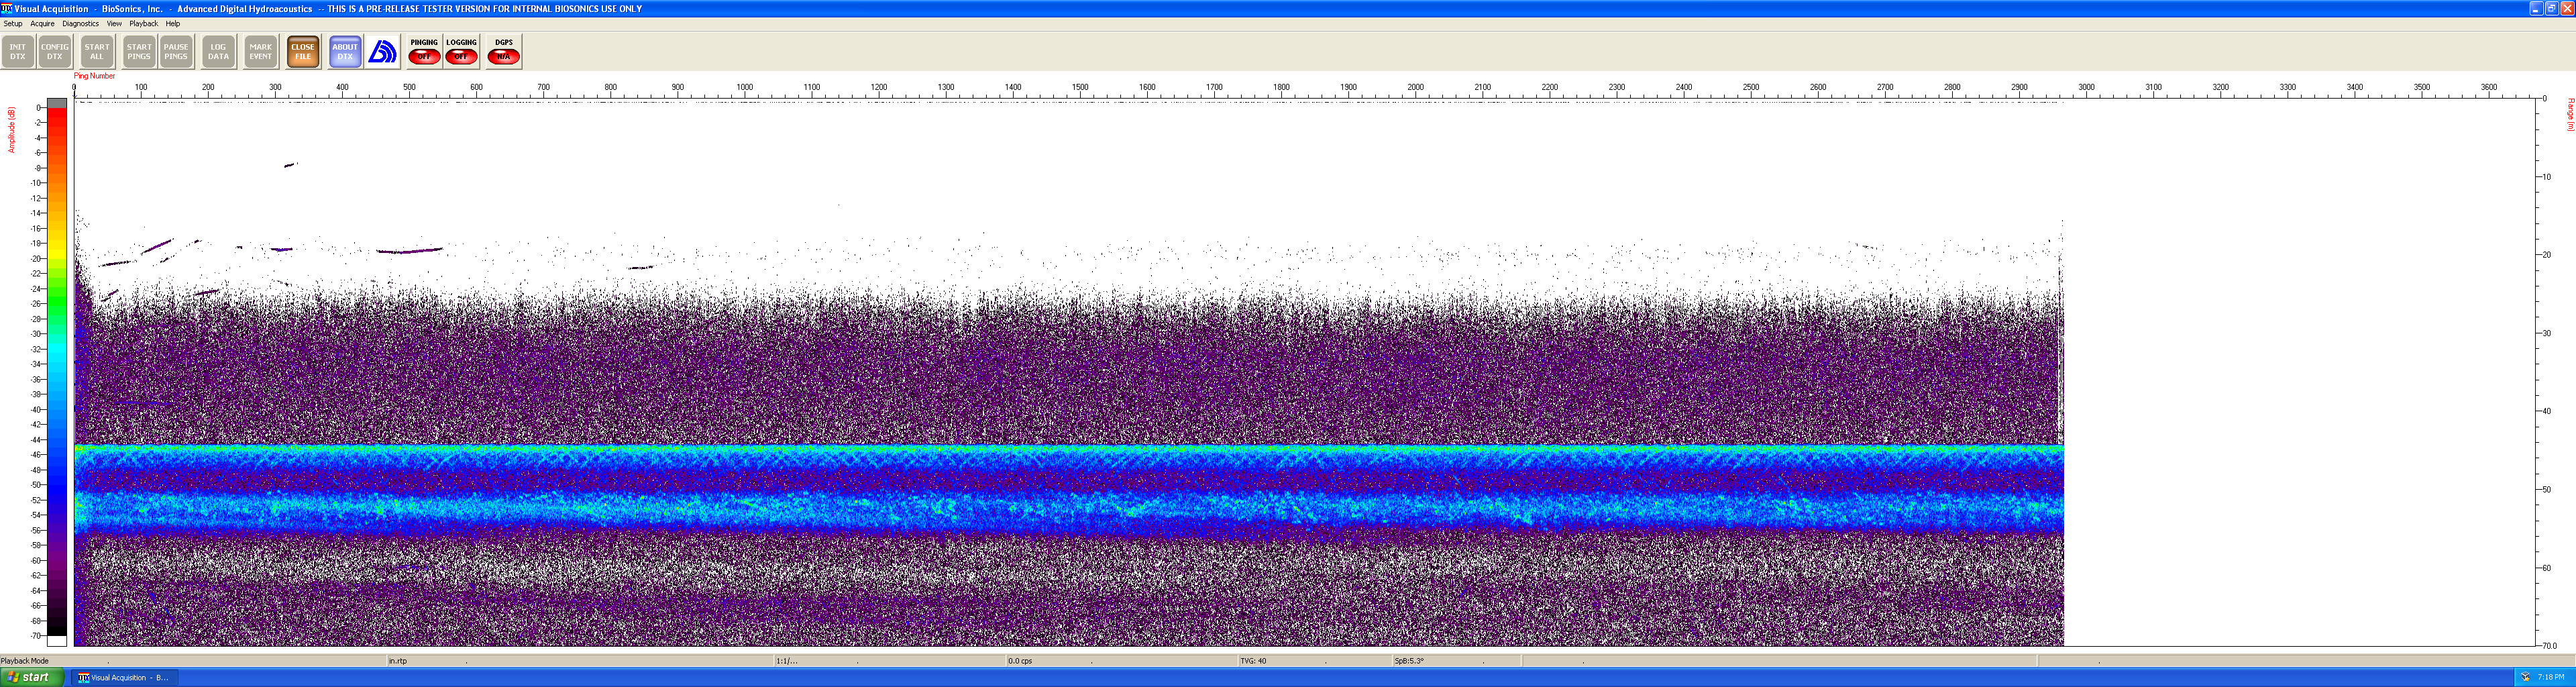Image resolution: width=2576 pixels, height=687 pixels.
Task: Toggle the LOGGING OFF indicator
Action: [461, 52]
